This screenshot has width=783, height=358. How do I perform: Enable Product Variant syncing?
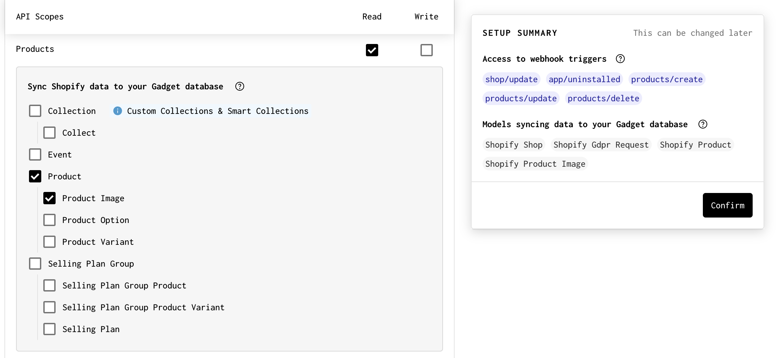[x=49, y=242]
